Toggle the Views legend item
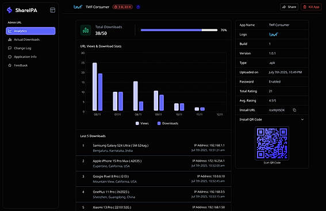The height and width of the screenshot is (211, 326). [x=142, y=123]
